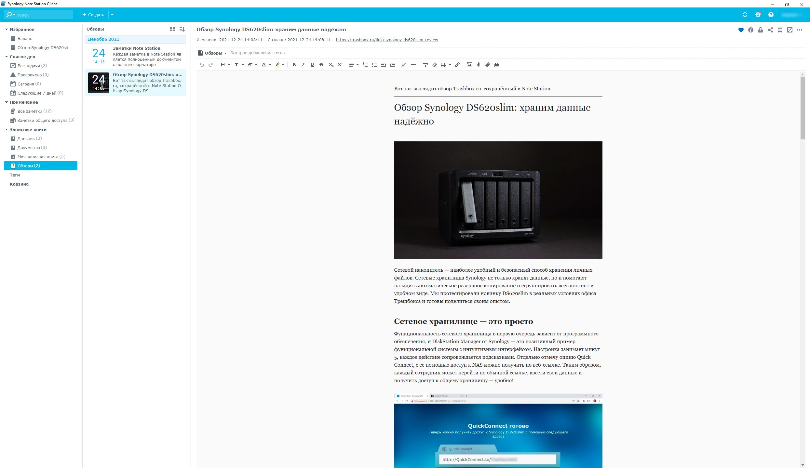This screenshot has height=468, width=810.
Task: Select the format painter tool
Action: (x=425, y=65)
